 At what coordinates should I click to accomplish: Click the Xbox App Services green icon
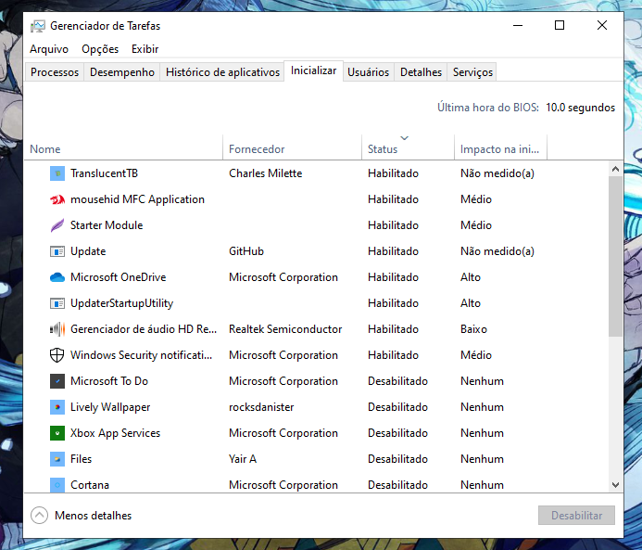tap(57, 433)
